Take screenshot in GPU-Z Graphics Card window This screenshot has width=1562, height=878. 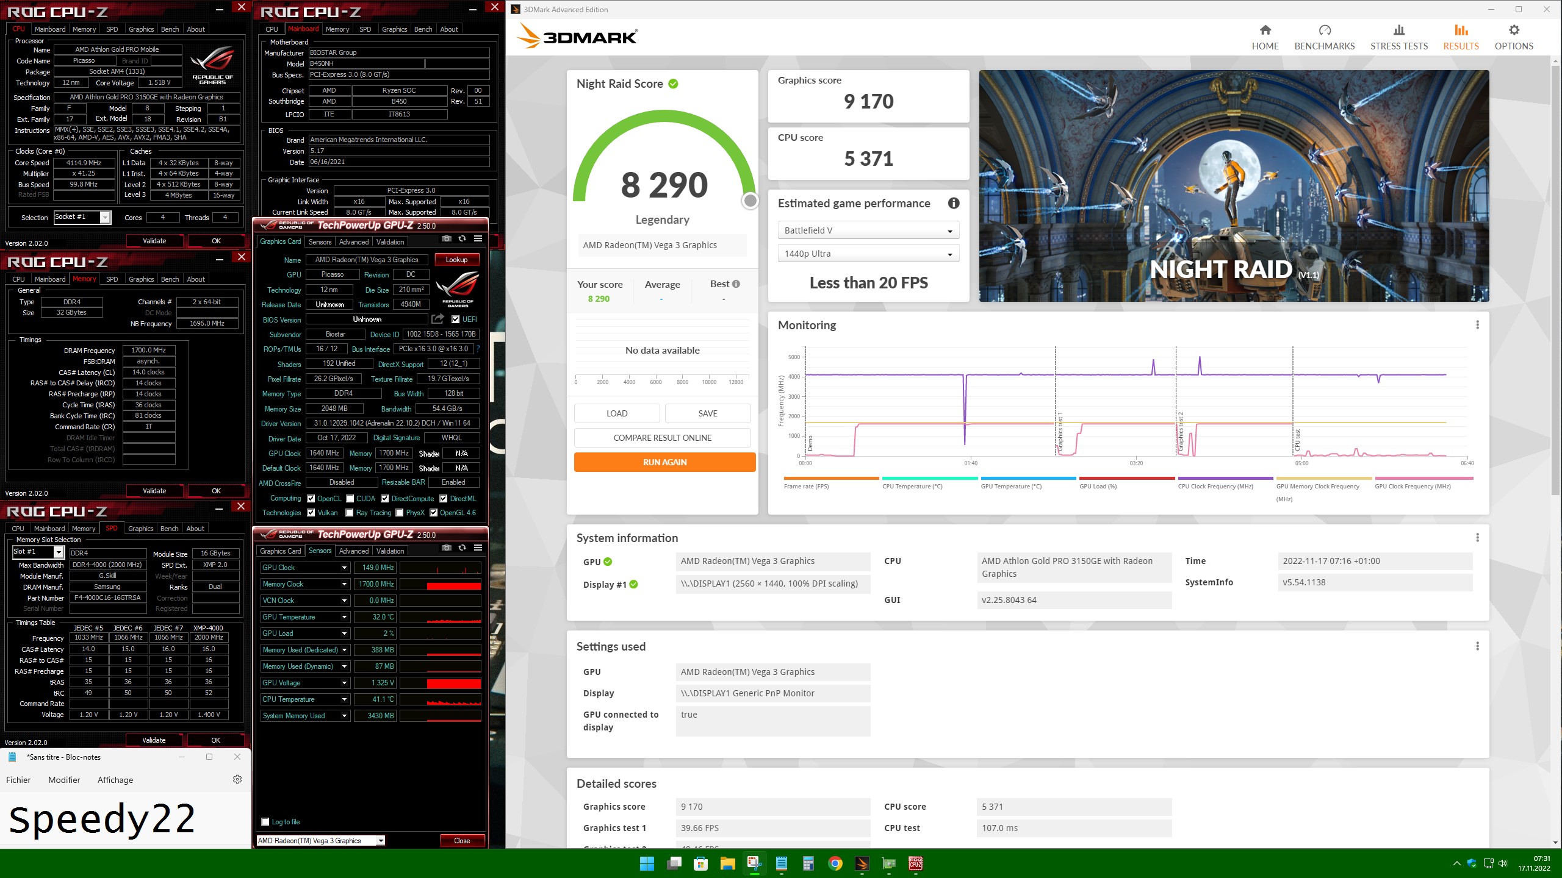pos(447,239)
